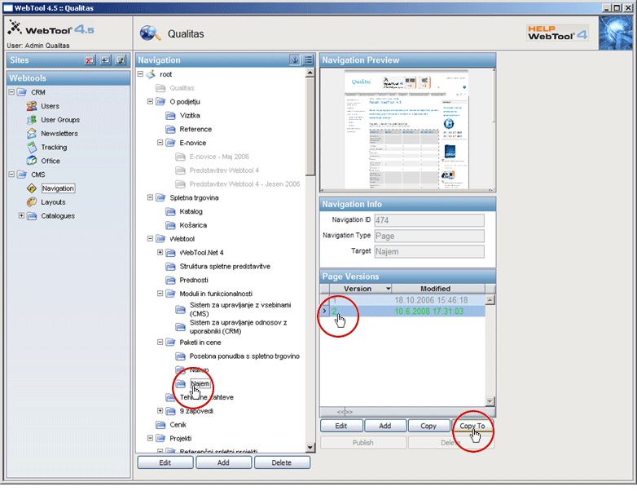Select the Newsletters item
637x491 pixels.
coord(59,134)
